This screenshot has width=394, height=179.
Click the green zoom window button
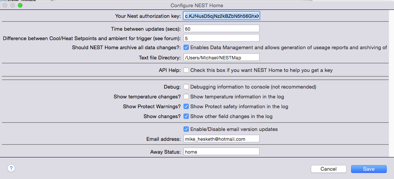[x=20, y=5]
